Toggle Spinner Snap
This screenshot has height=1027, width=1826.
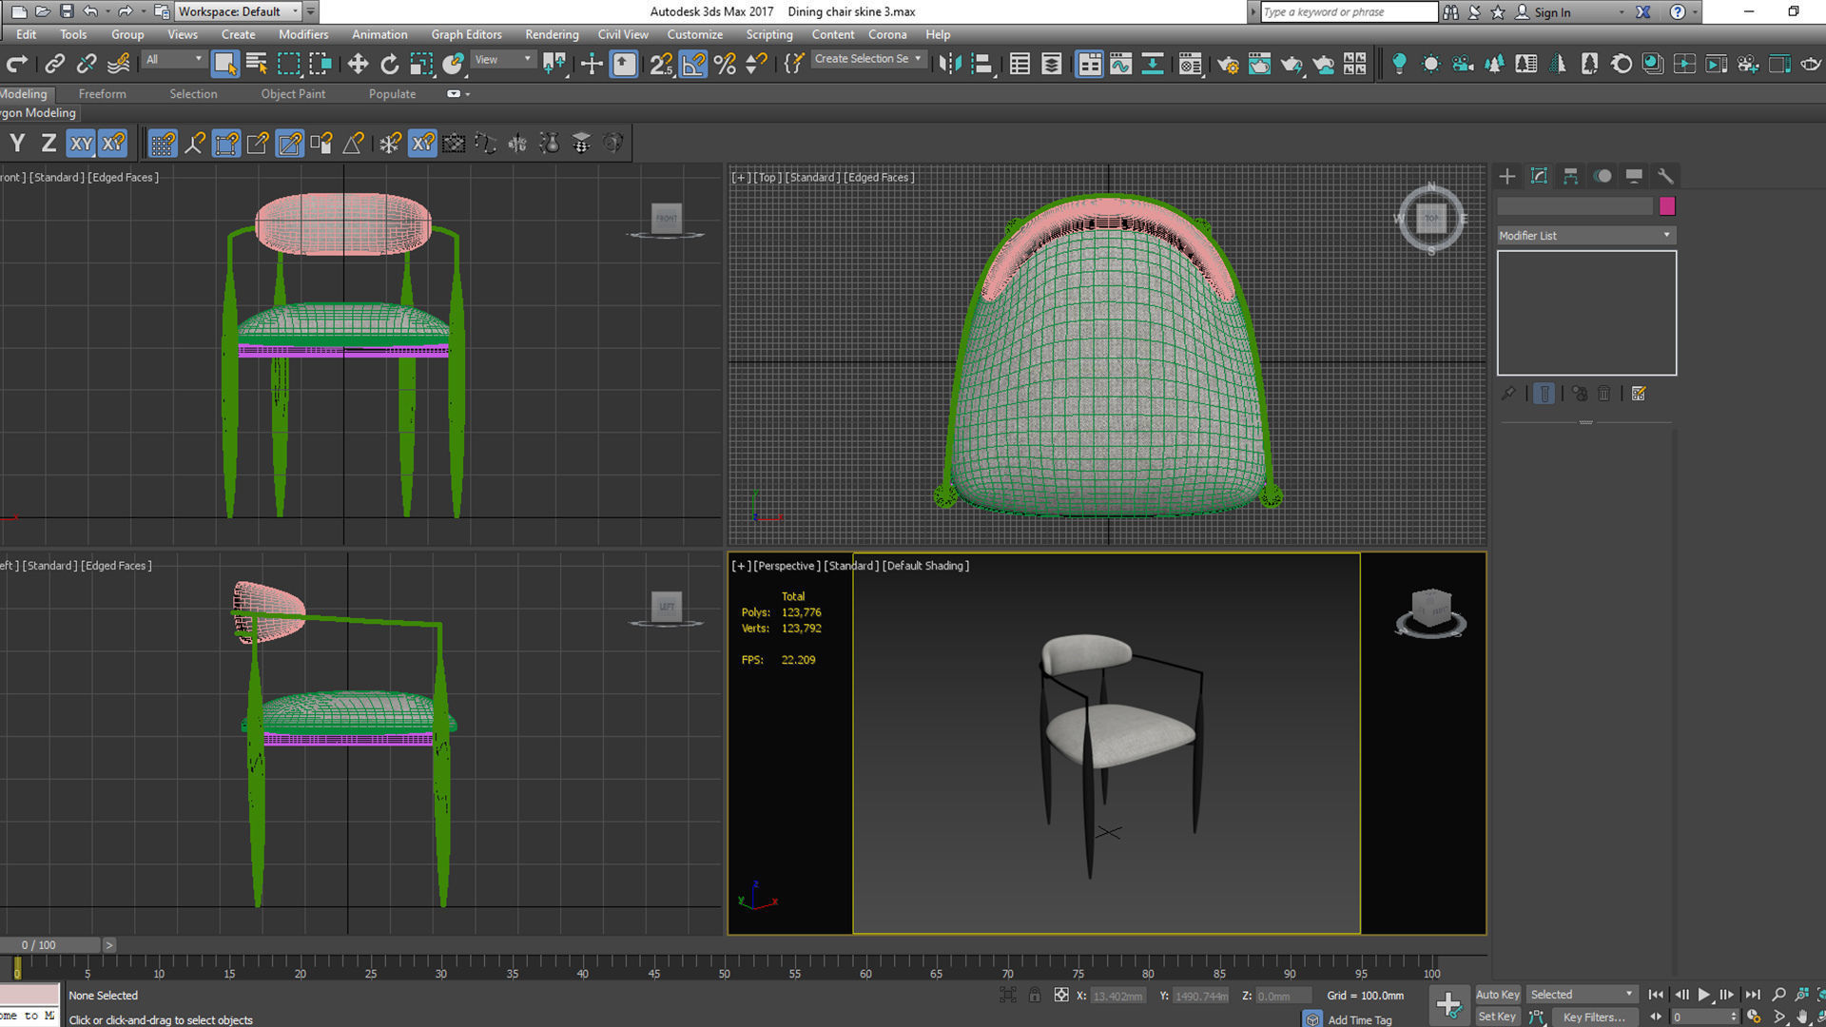[756, 64]
